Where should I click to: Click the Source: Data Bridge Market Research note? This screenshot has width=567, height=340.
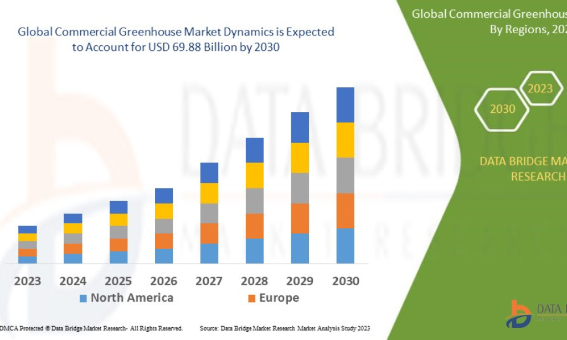(285, 328)
